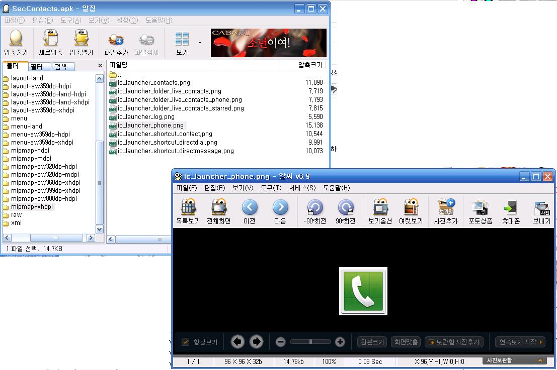Click the 전체화면 (fullscreen) icon
Viewport: 557px width, 370px height.
tap(218, 208)
